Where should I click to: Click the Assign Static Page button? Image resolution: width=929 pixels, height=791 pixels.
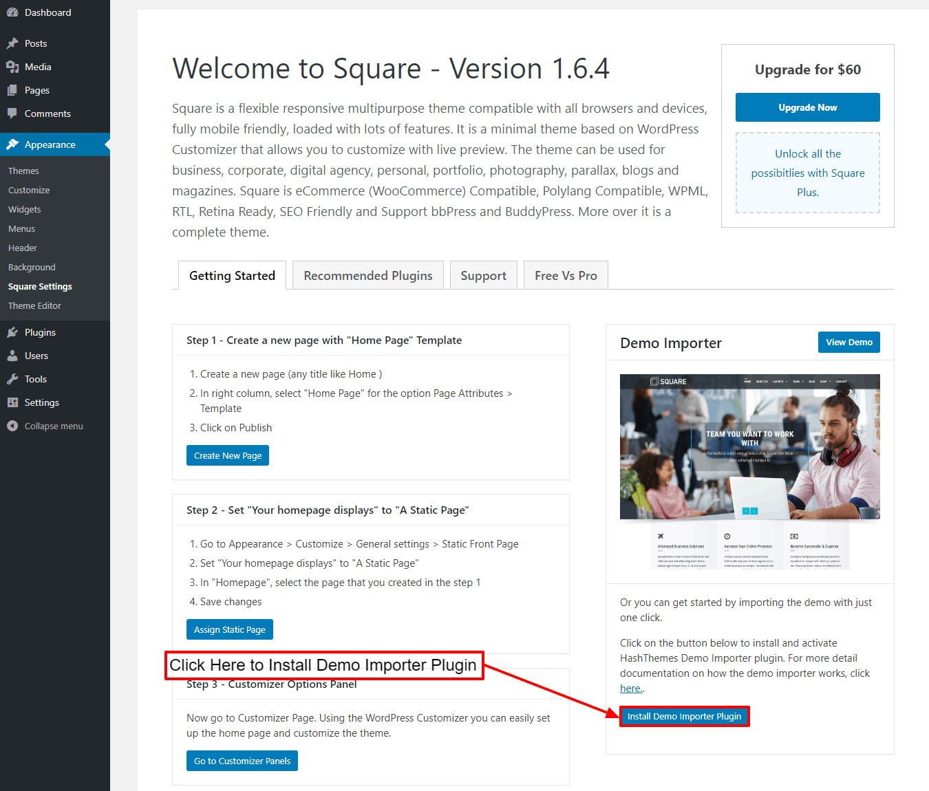(230, 629)
